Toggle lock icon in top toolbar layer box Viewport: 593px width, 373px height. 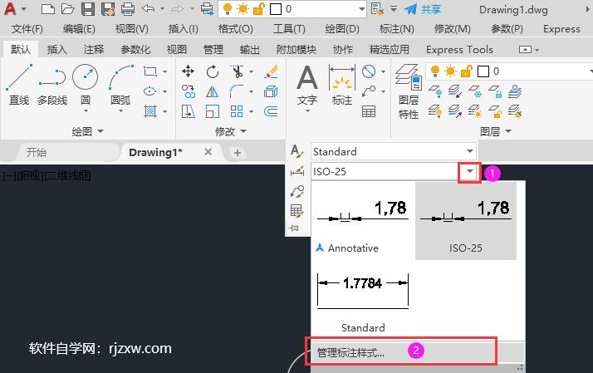259,8
